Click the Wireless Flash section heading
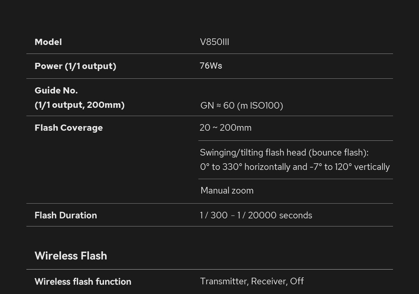The height and width of the screenshot is (294, 419). [x=71, y=256]
